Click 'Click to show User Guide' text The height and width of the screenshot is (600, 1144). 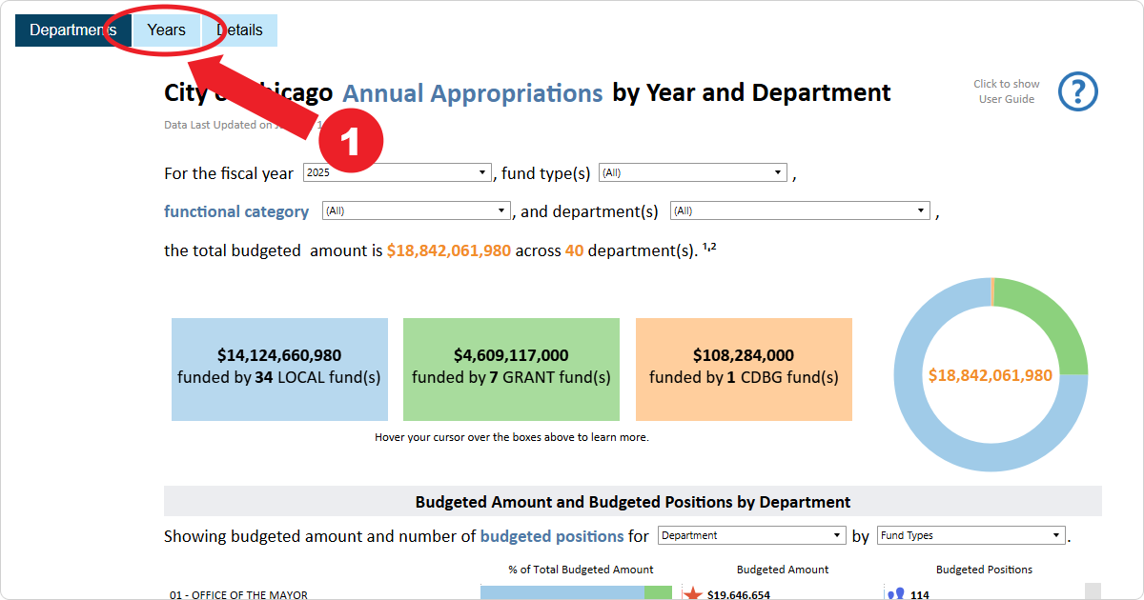(x=1007, y=91)
